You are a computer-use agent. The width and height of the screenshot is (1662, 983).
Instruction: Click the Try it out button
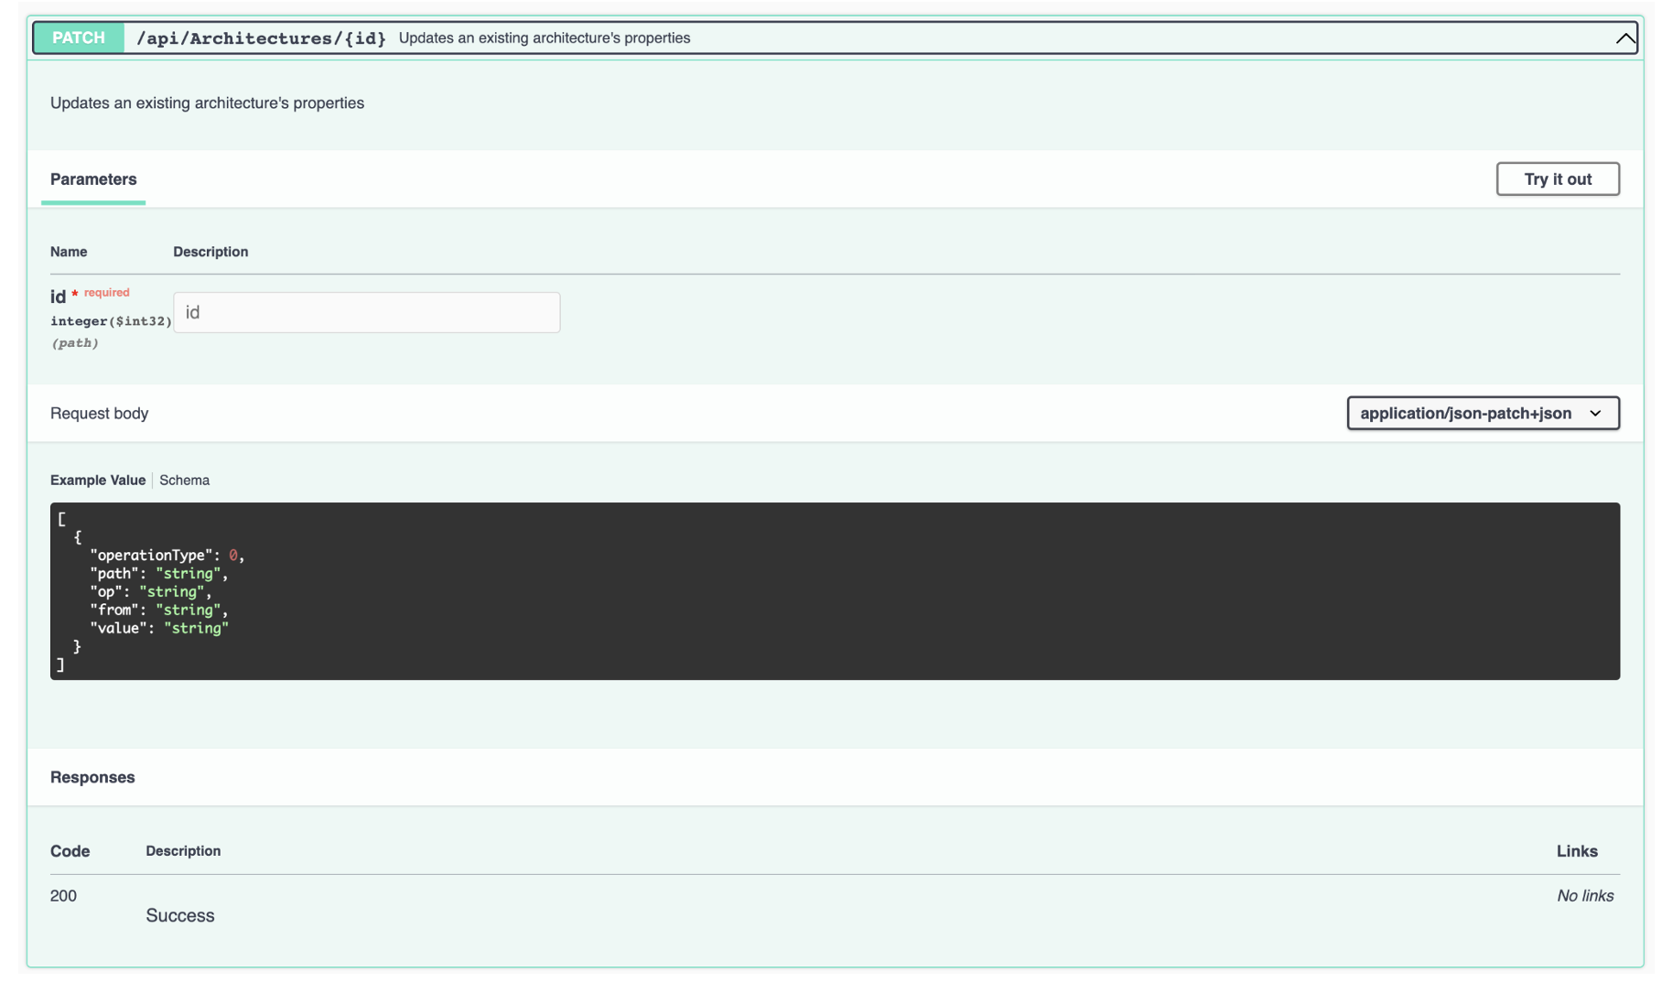pyautogui.click(x=1557, y=178)
